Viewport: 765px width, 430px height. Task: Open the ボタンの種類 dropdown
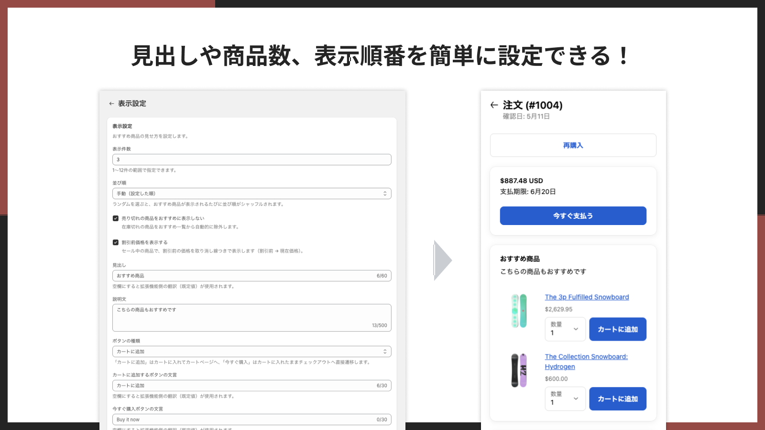[252, 352]
